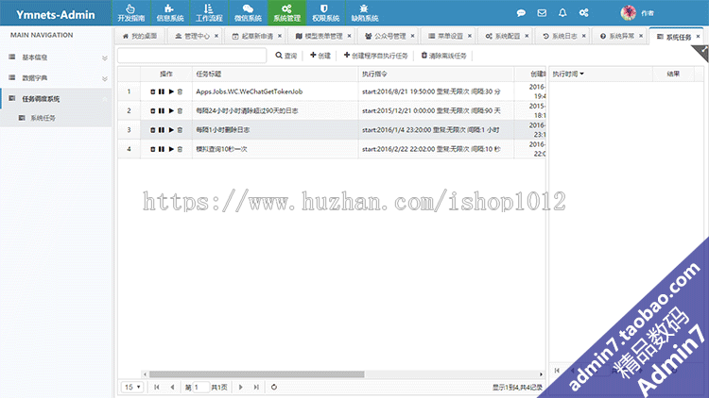Go to the last page of tasks
The width and height of the screenshot is (709, 398).
[256, 388]
